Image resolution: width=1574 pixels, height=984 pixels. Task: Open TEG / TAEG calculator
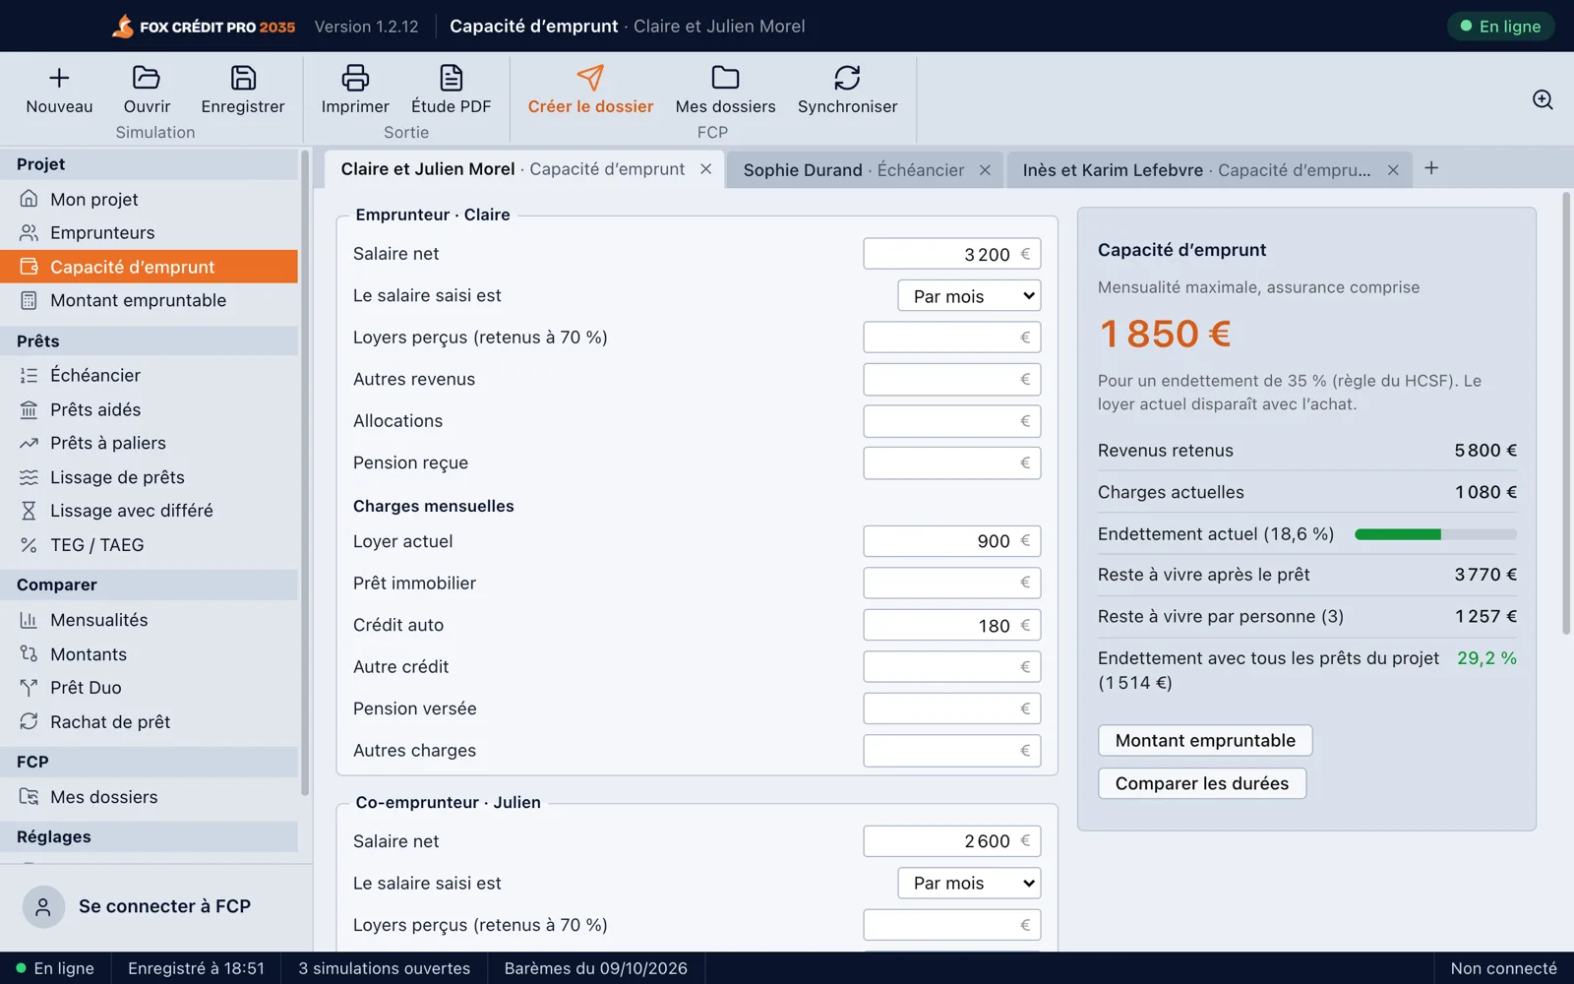click(x=150, y=545)
